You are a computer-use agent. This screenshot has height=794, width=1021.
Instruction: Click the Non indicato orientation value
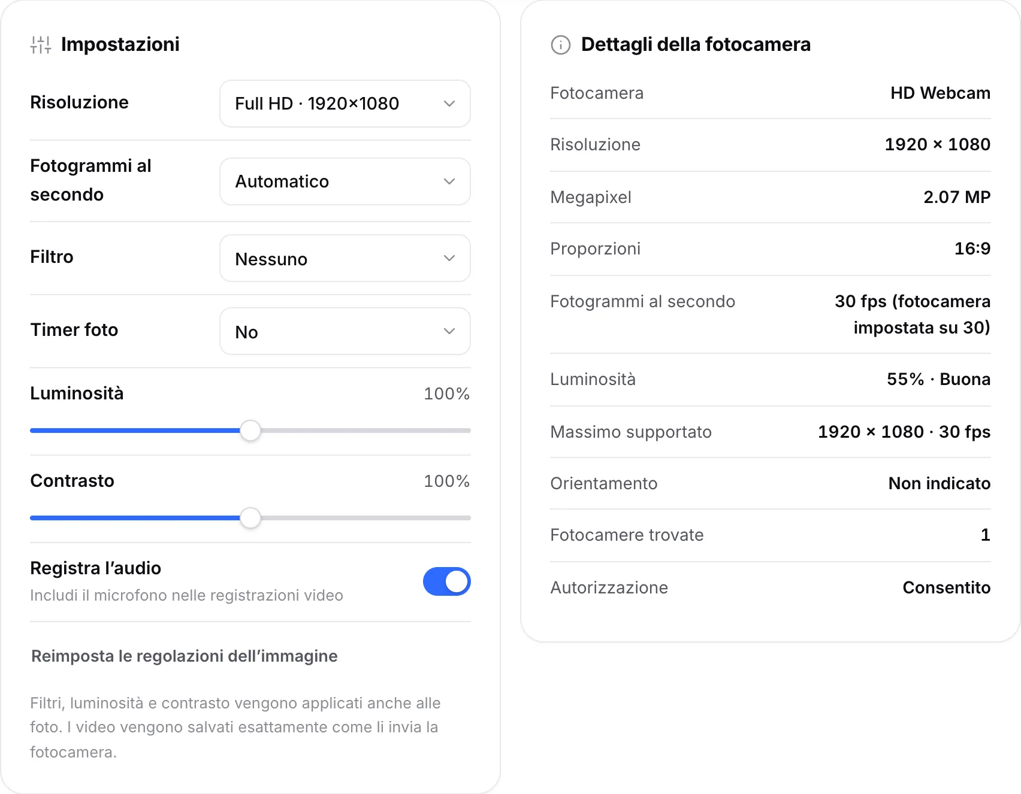click(x=939, y=483)
